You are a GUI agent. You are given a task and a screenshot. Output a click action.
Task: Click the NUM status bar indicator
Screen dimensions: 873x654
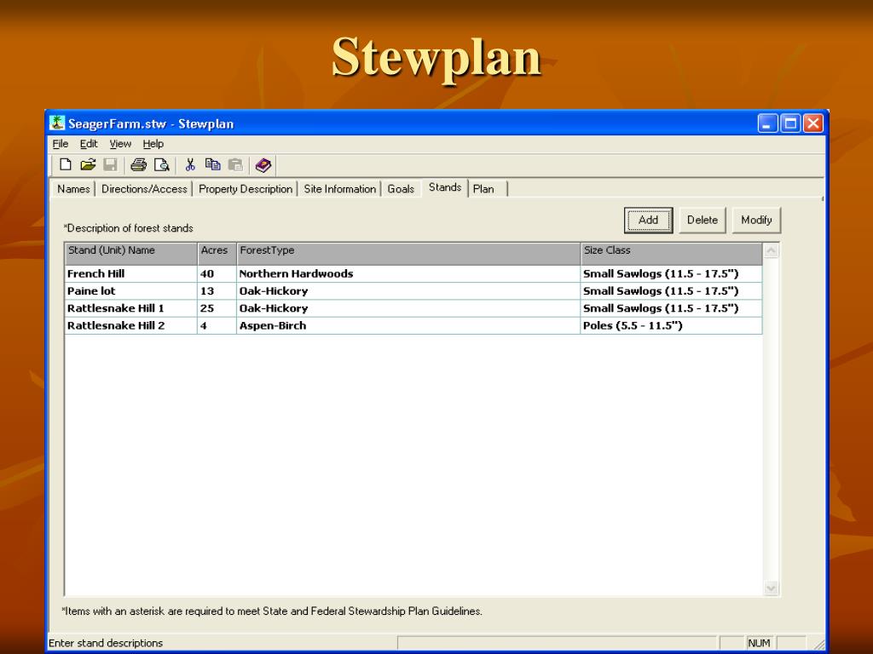pyautogui.click(x=759, y=643)
